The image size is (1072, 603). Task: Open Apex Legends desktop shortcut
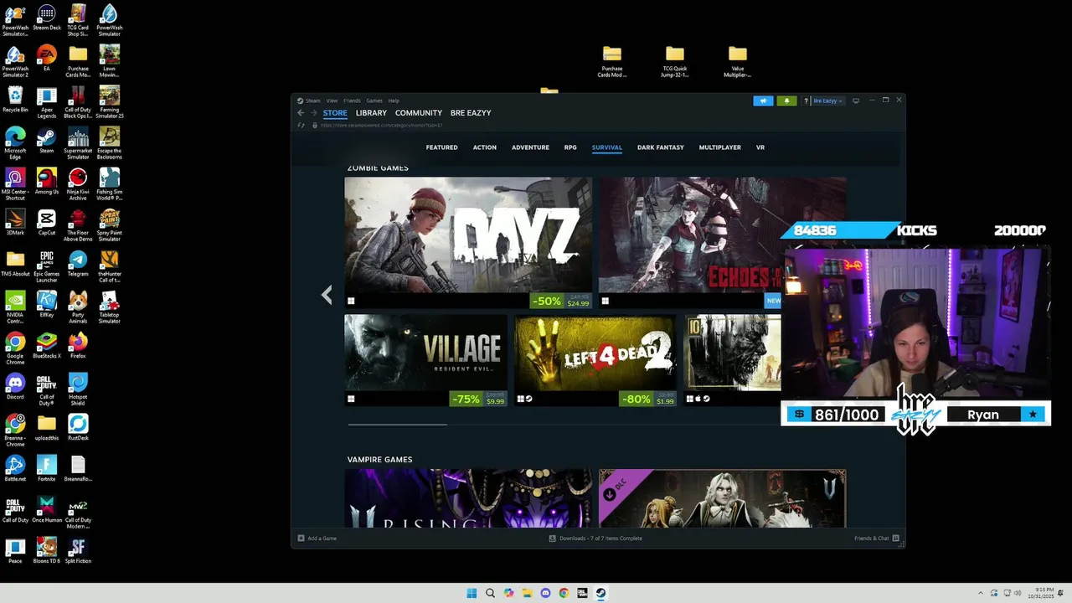tap(47, 102)
